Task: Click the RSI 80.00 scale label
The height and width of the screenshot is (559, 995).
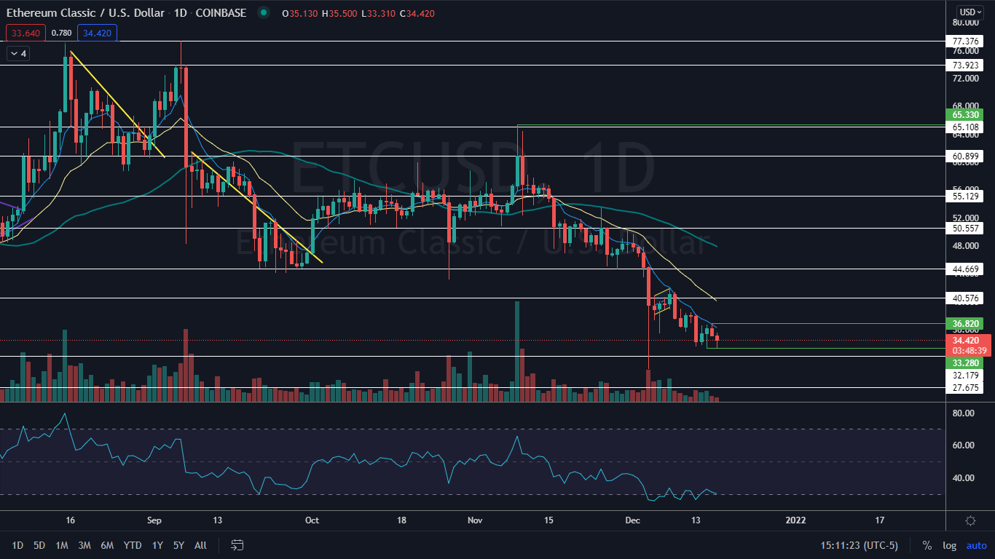Action: [x=963, y=413]
